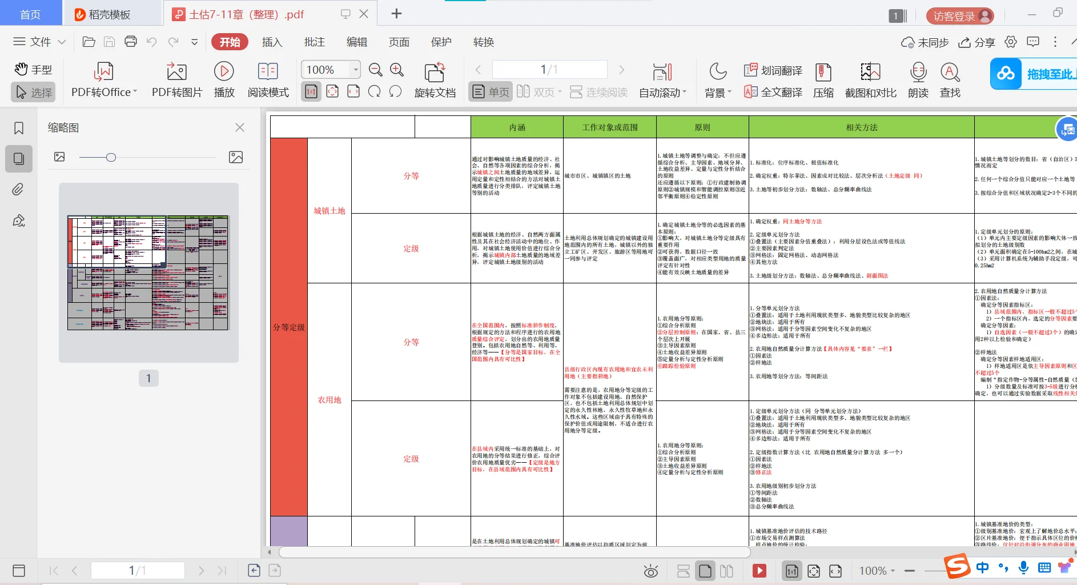Click the toolbar page number field
1077x585 pixels.
coord(549,70)
